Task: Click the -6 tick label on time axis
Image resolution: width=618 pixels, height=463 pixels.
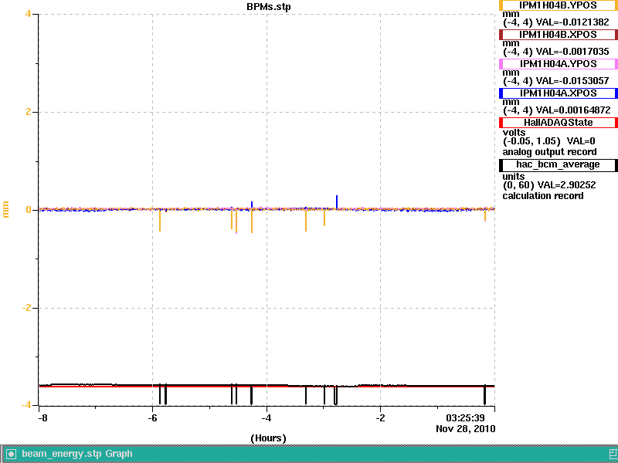Action: (152, 417)
